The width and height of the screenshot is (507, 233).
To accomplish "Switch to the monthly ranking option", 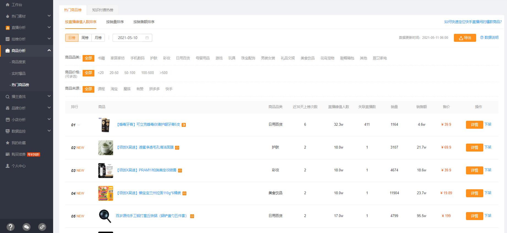I will pyautogui.click(x=98, y=38).
